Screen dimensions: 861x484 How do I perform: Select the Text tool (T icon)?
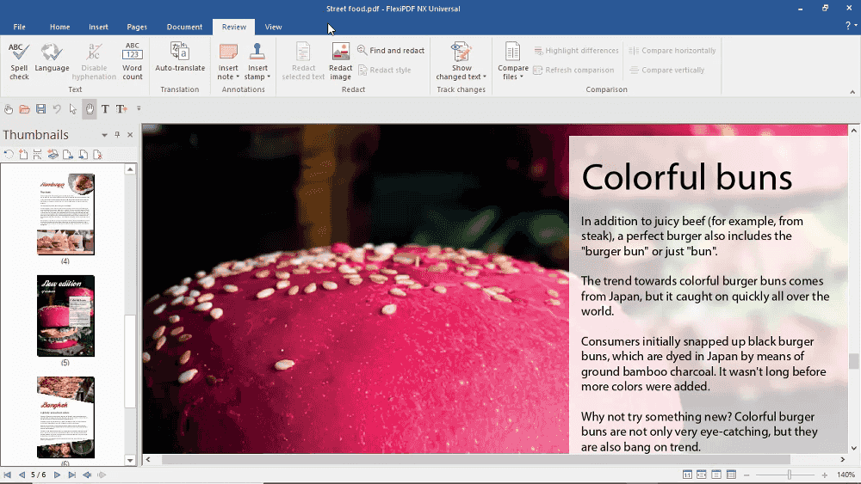105,109
